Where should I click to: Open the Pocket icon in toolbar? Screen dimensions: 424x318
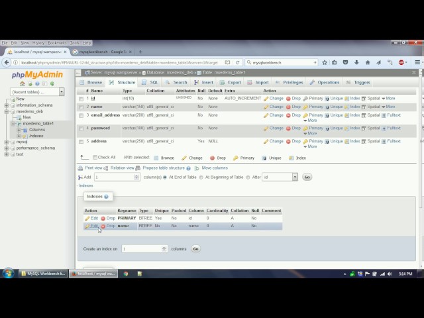point(345,62)
